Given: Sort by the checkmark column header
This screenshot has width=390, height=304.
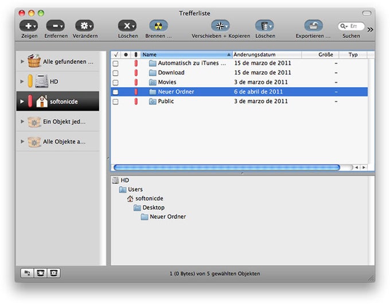Looking at the screenshot, I should 116,54.
